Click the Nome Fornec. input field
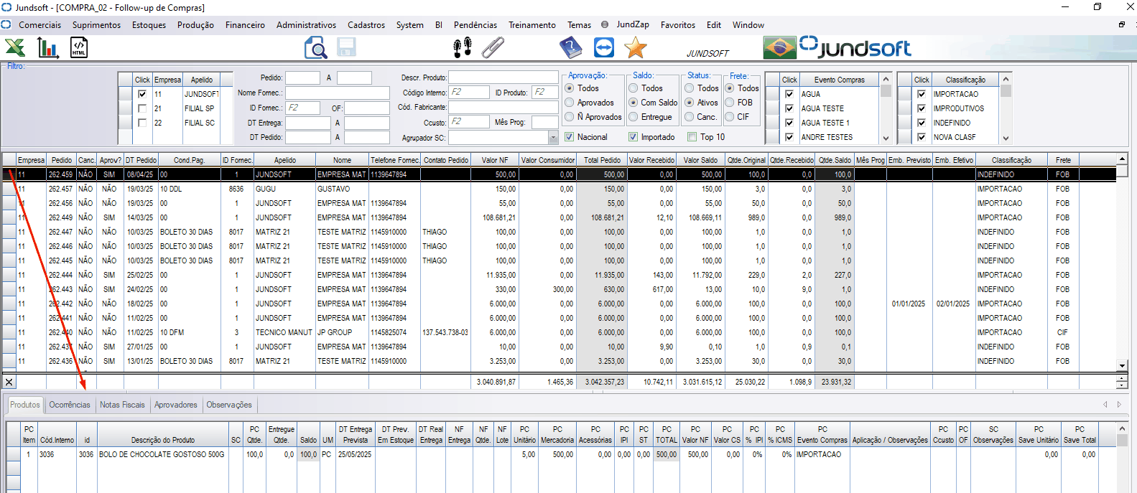The height and width of the screenshot is (493, 1137). [x=337, y=93]
